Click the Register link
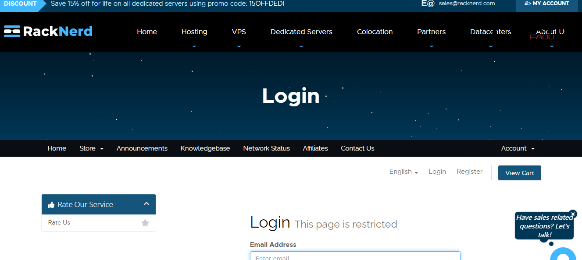582x260 pixels. (x=469, y=172)
